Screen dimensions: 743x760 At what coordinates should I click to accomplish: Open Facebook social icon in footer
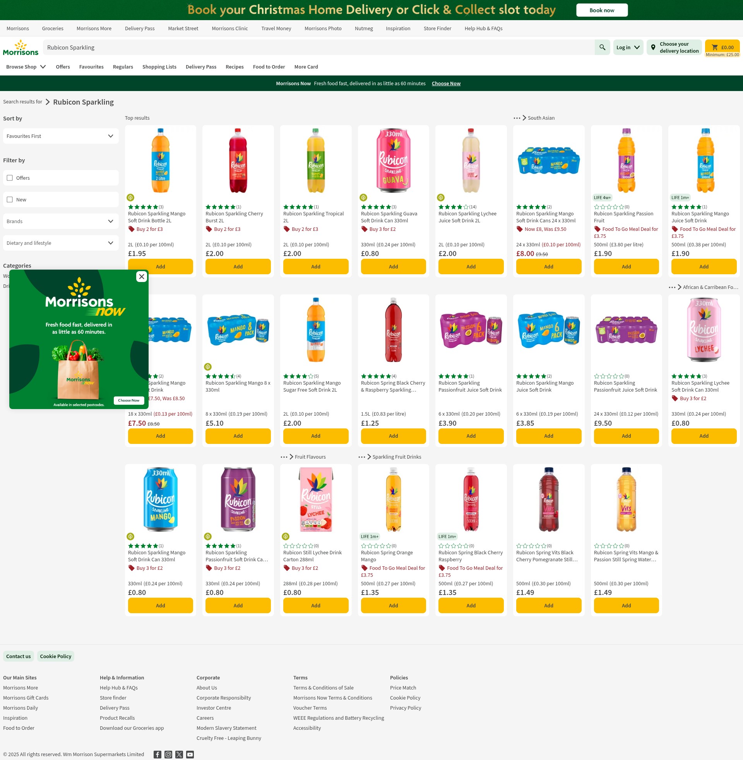tap(157, 754)
